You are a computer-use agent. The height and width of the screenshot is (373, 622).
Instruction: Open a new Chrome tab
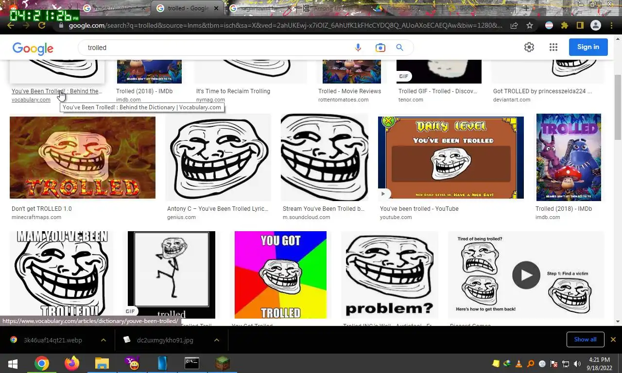[x=526, y=8]
